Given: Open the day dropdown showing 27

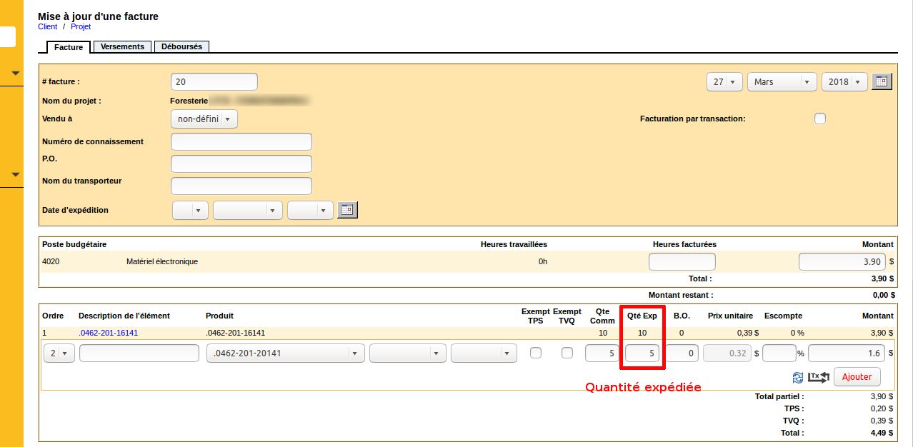Looking at the screenshot, I should click(724, 81).
